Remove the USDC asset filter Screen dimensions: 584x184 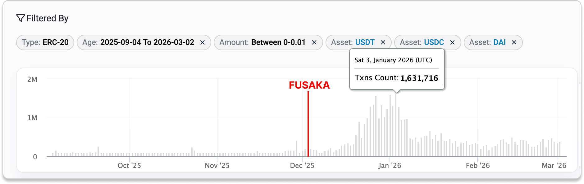coord(452,42)
